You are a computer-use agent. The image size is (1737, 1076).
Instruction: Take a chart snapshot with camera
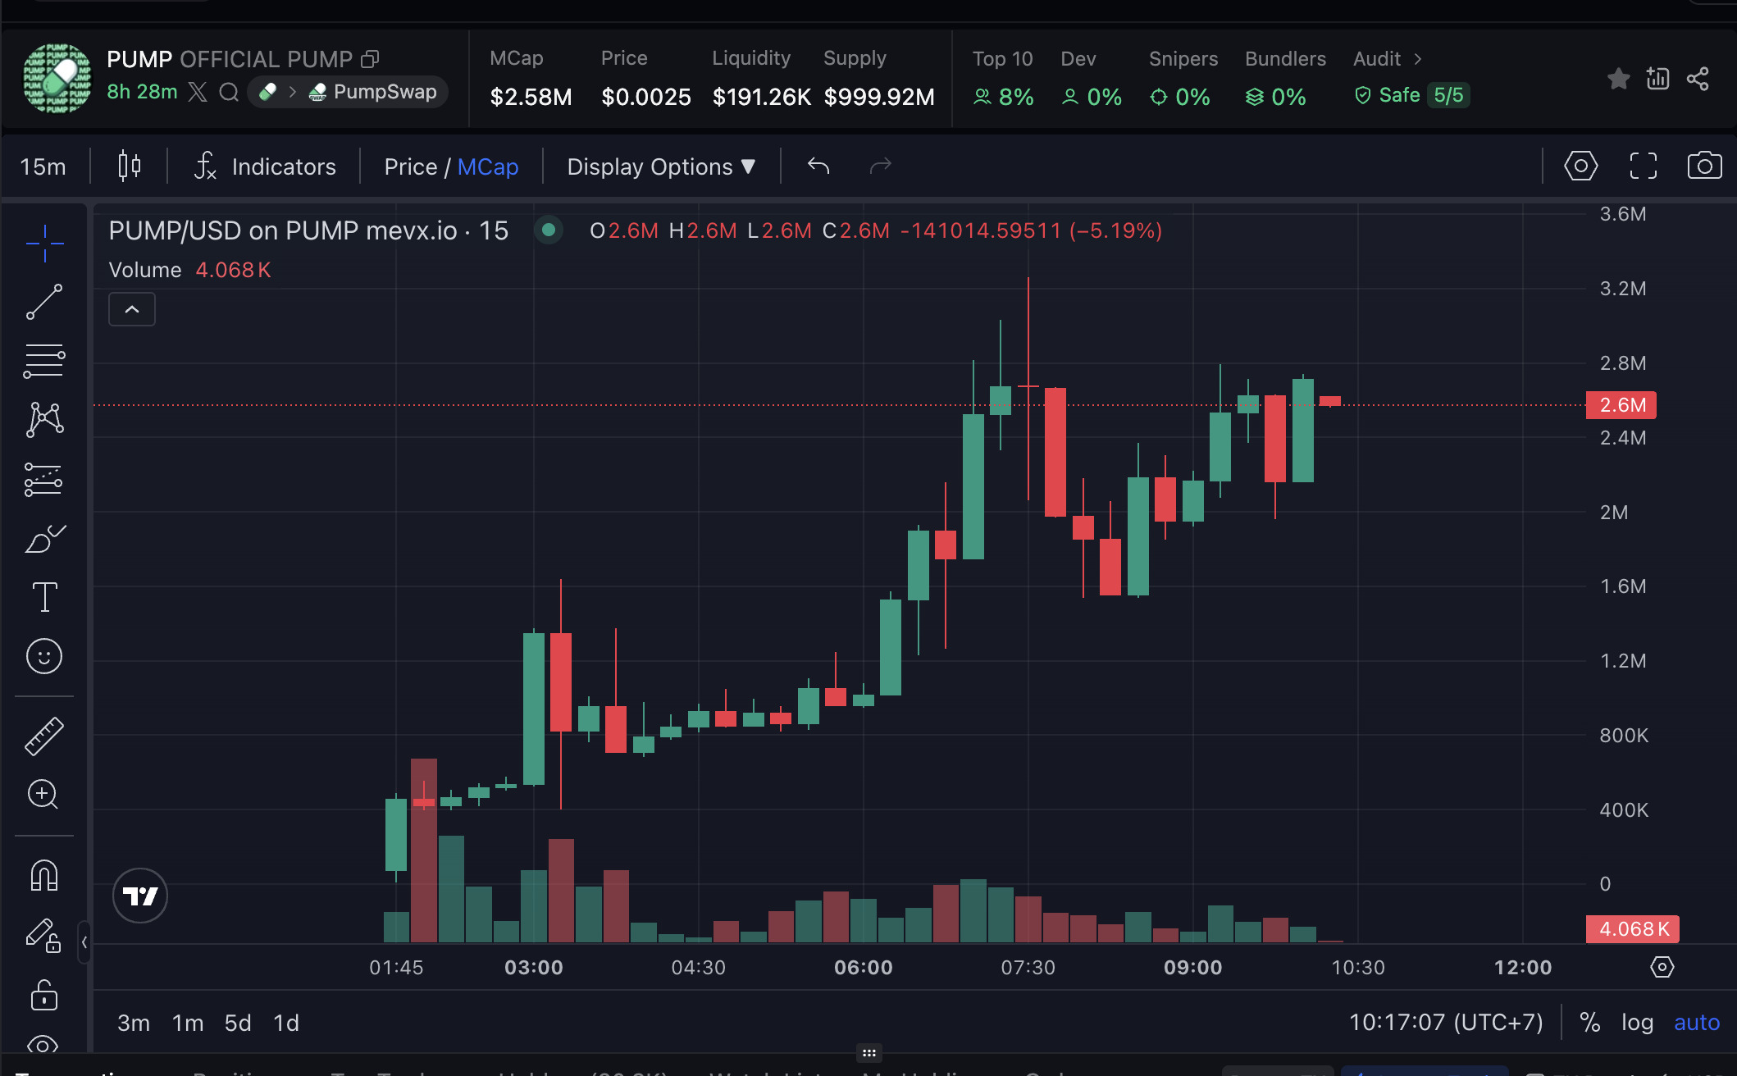click(x=1704, y=166)
